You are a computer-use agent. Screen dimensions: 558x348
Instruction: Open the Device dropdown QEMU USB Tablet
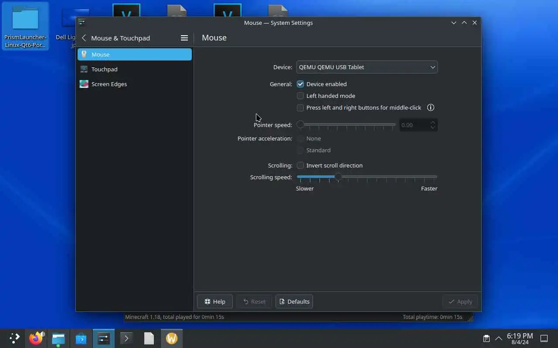click(367, 67)
